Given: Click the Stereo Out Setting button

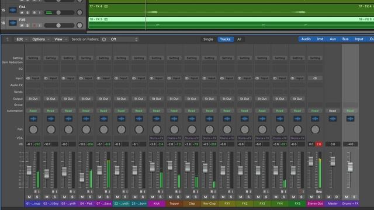Looking at the screenshot, I should click(315, 58).
